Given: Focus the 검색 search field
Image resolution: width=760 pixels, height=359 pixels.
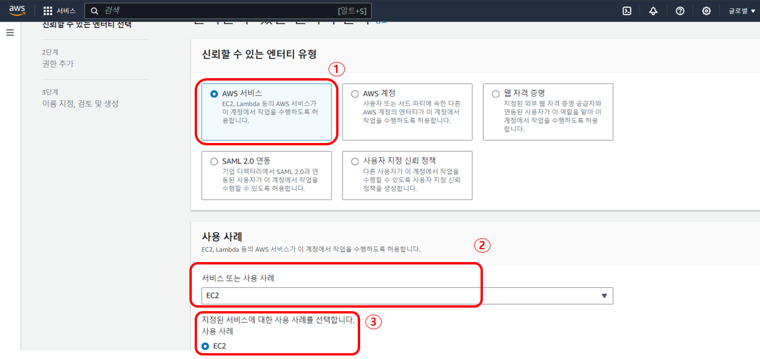Looking at the screenshot, I should click(x=228, y=11).
